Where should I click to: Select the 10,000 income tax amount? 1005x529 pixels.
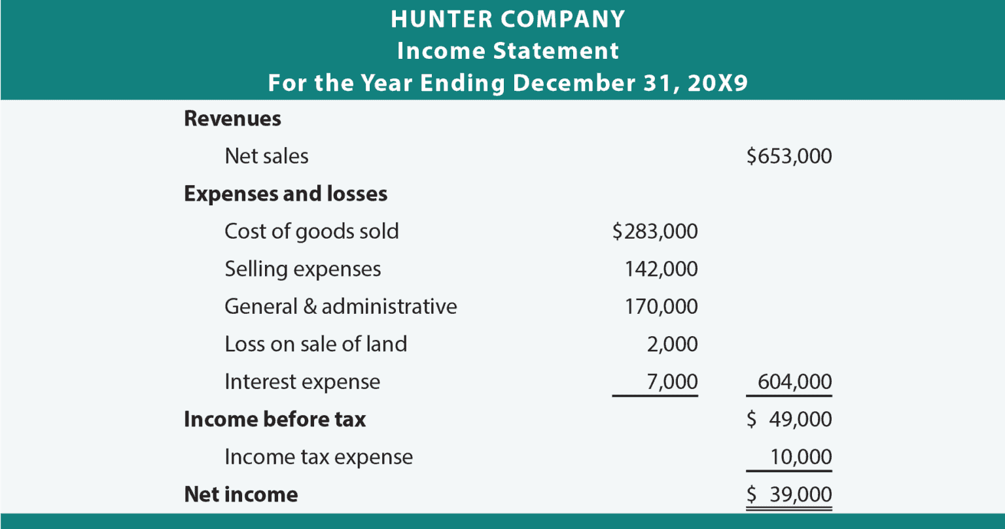click(x=801, y=457)
